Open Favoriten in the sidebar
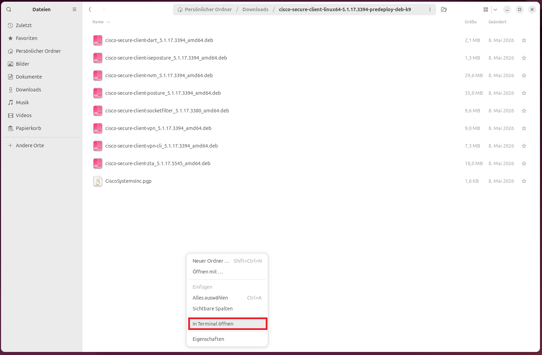542x355 pixels. [x=42, y=38]
